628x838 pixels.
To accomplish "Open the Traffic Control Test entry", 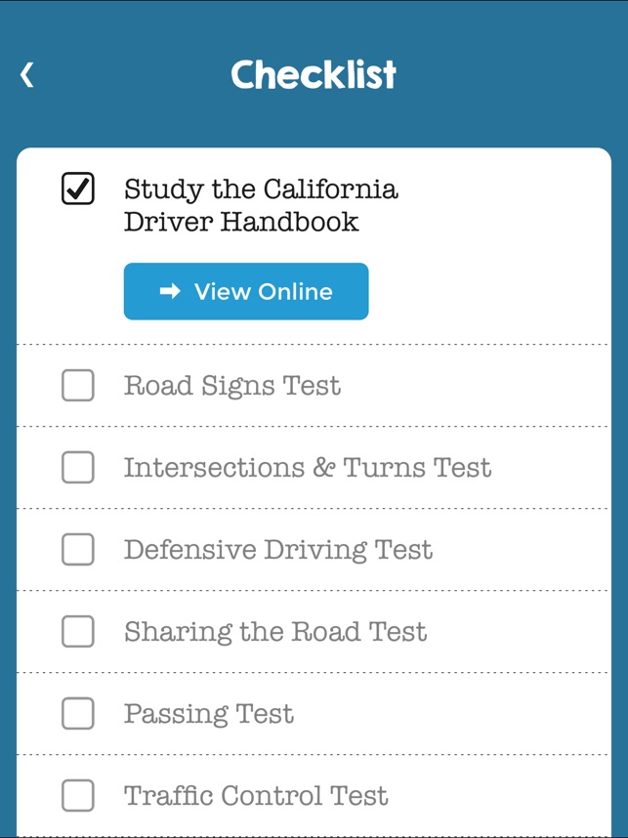I will point(256,796).
